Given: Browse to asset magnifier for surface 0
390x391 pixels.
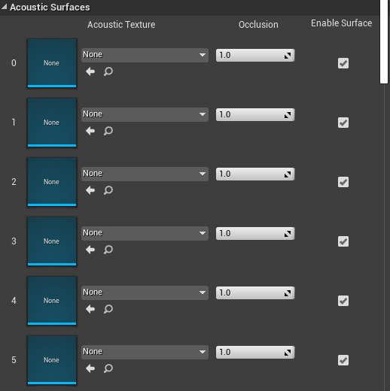Looking at the screenshot, I should (108, 71).
